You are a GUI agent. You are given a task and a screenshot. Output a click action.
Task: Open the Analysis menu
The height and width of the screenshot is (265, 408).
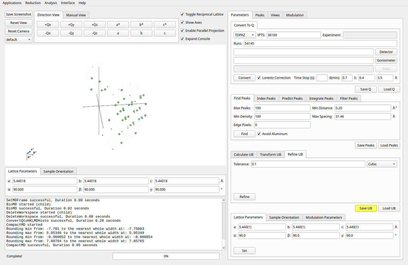click(51, 3)
